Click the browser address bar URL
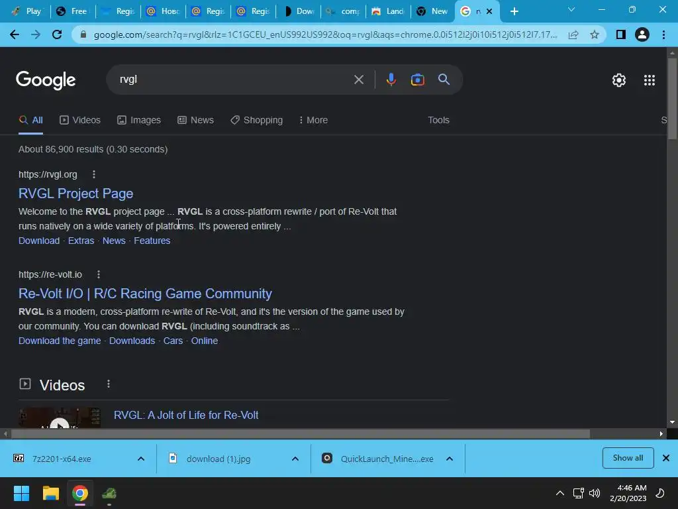This screenshot has height=509, width=678. (x=325, y=34)
